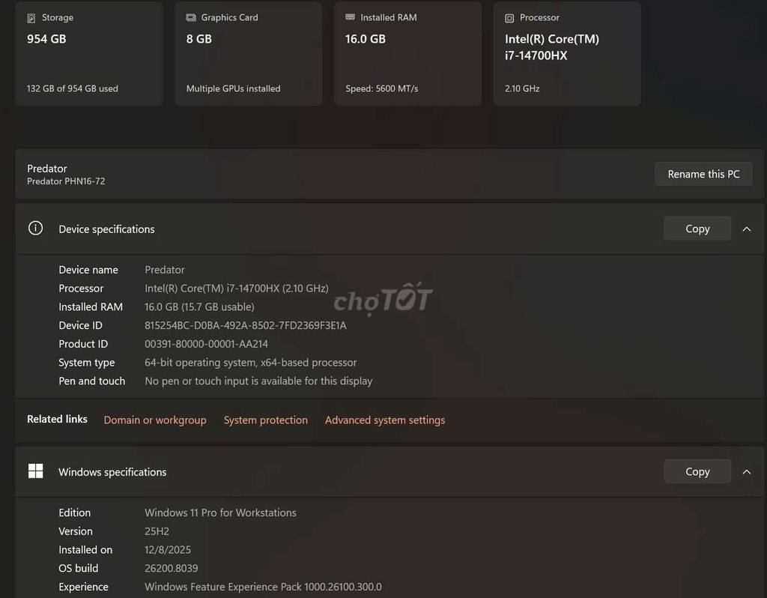
Task: Click the 'Device ID' label
Action: pos(80,325)
